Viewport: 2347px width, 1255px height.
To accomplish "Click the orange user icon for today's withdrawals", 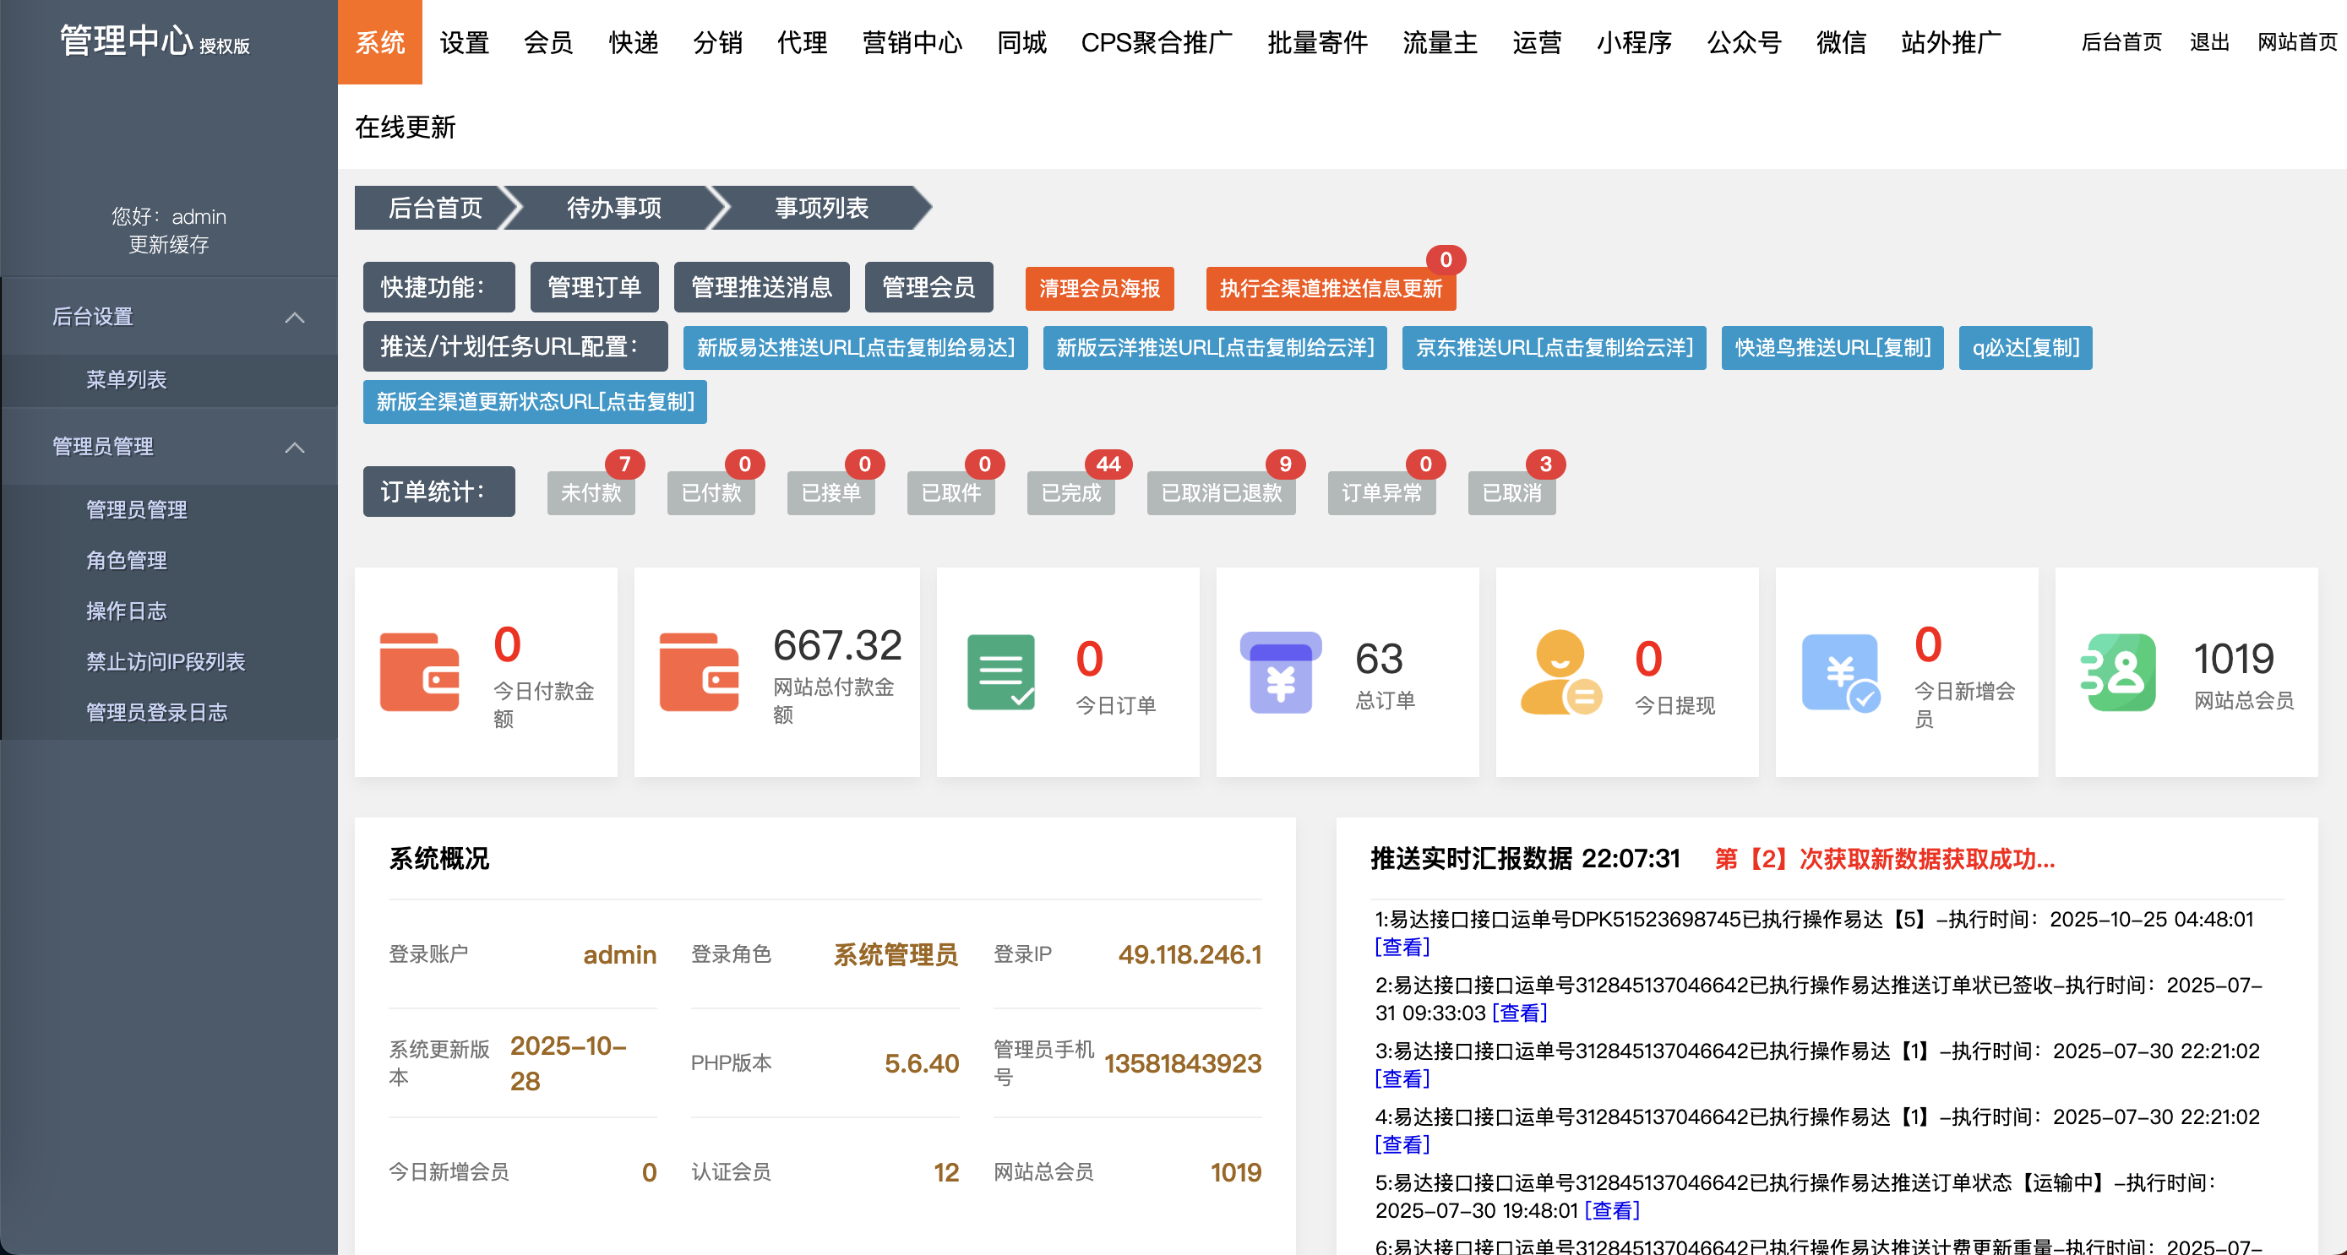I will [x=1560, y=672].
